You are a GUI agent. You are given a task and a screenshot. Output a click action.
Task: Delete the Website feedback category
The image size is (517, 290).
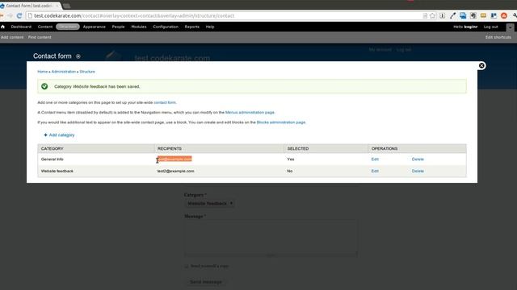[x=418, y=171]
